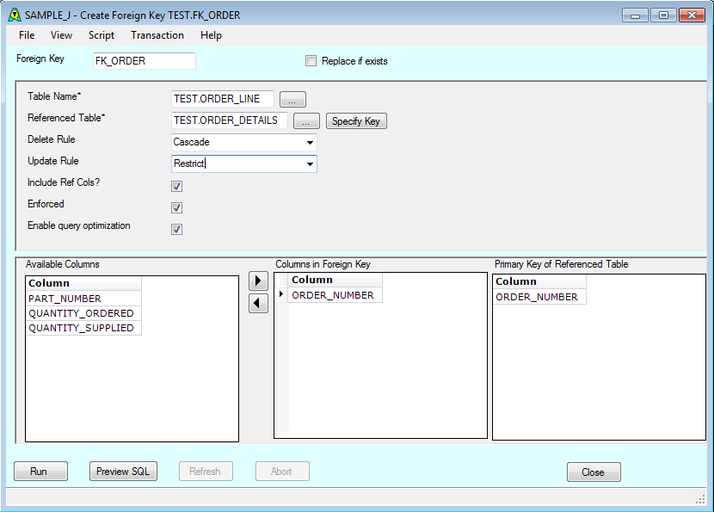Select QUANTITY_SUPPLIED in Available Columns

tap(83, 328)
